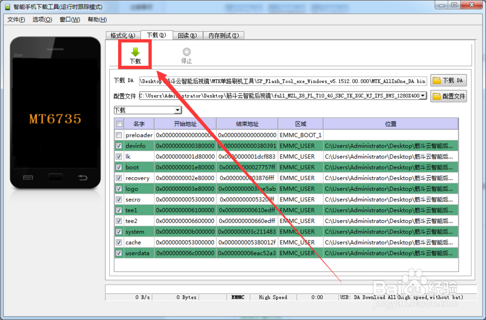Tap the back key on phone image
The height and width of the screenshot is (320, 486).
tap(83, 178)
